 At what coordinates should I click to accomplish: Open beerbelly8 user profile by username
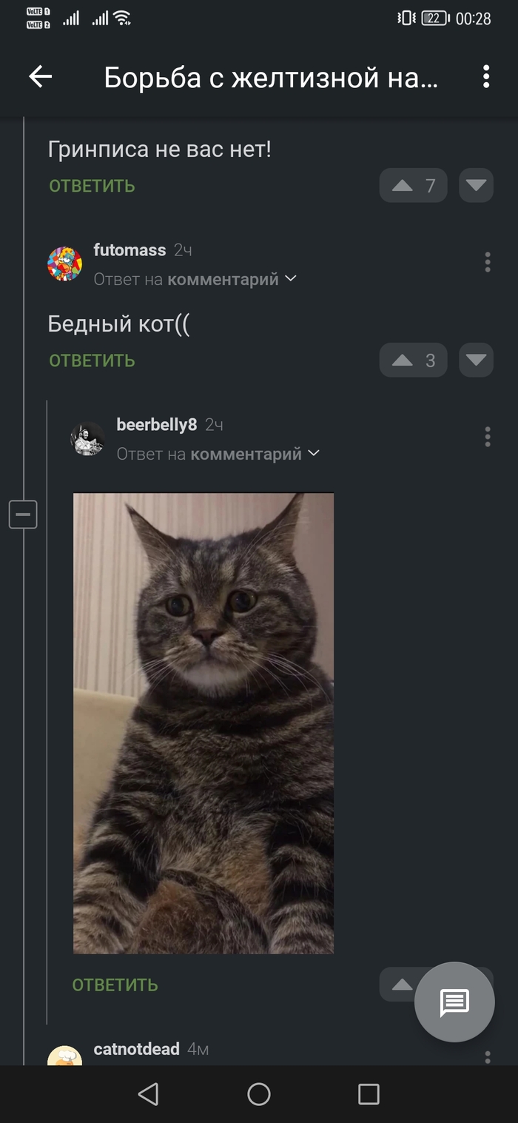[x=157, y=425]
